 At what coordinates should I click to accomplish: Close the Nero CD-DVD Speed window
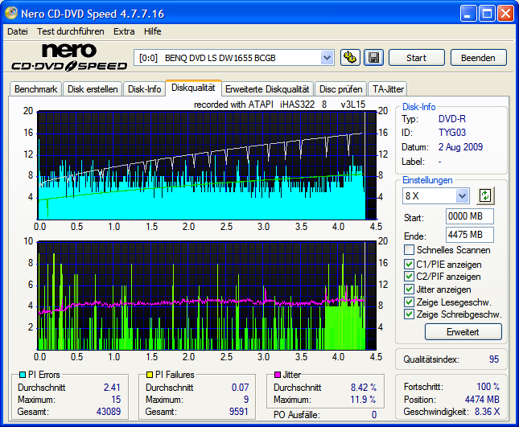[x=506, y=14]
